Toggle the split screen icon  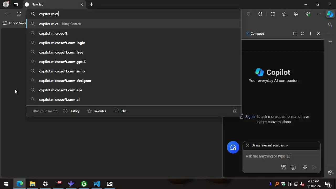[273, 14]
